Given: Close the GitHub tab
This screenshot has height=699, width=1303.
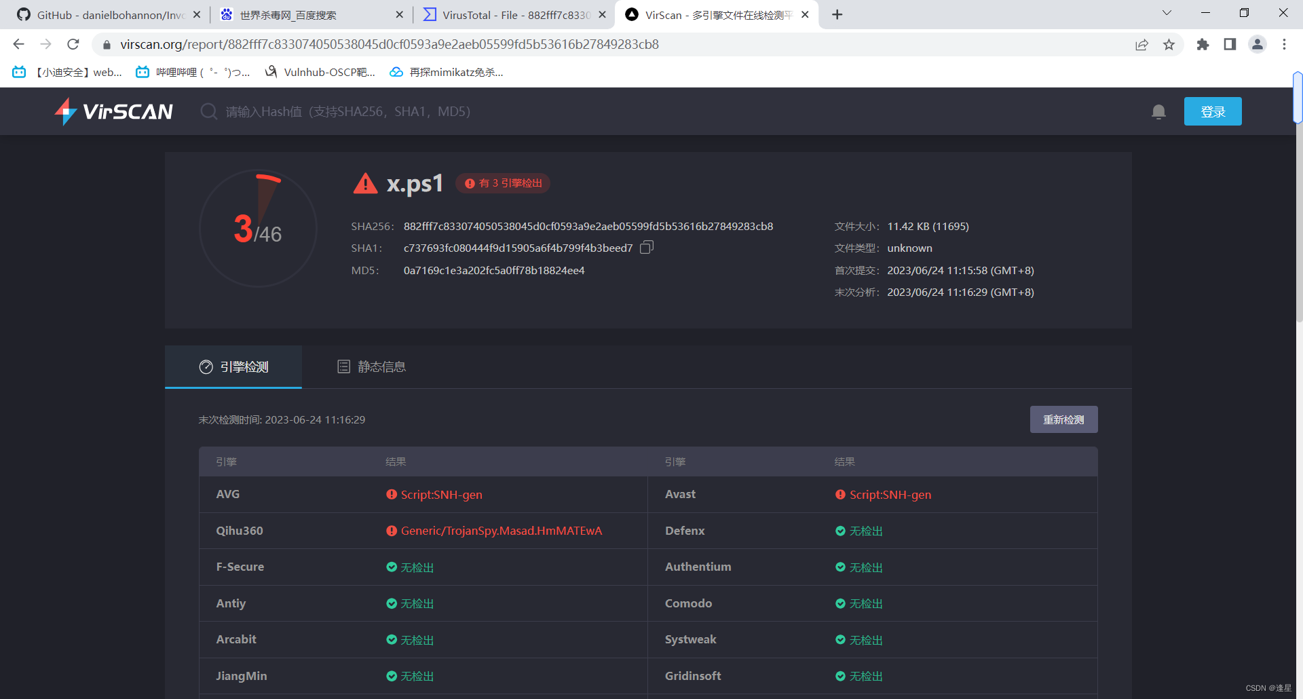Looking at the screenshot, I should pos(197,14).
